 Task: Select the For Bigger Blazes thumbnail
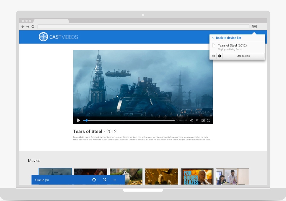point(197,176)
